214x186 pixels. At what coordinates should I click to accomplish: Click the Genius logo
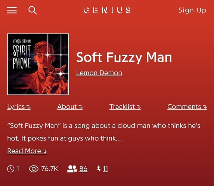click(x=107, y=10)
